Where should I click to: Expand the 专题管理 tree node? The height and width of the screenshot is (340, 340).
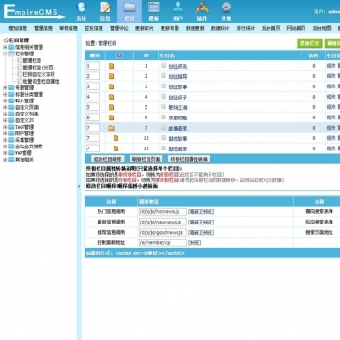5,88
